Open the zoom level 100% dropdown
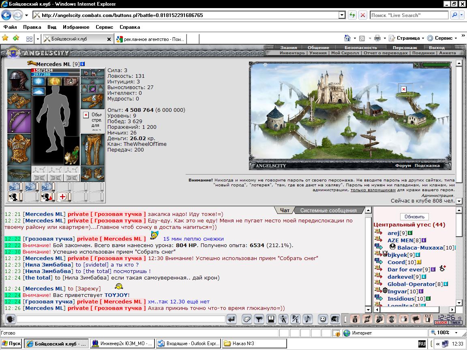467x350 pixels. click(456, 333)
